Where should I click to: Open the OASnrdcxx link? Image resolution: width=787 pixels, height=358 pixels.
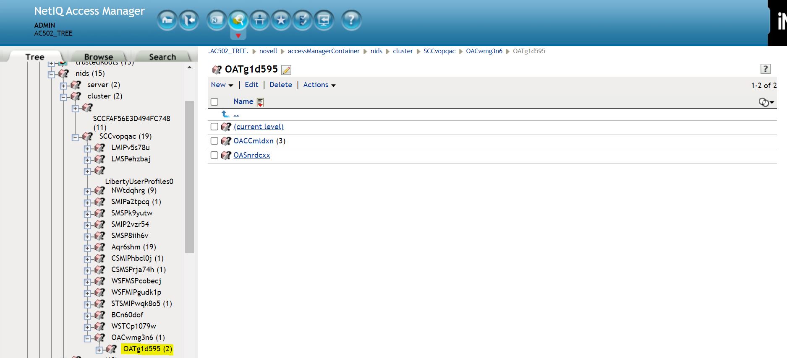(x=252, y=155)
